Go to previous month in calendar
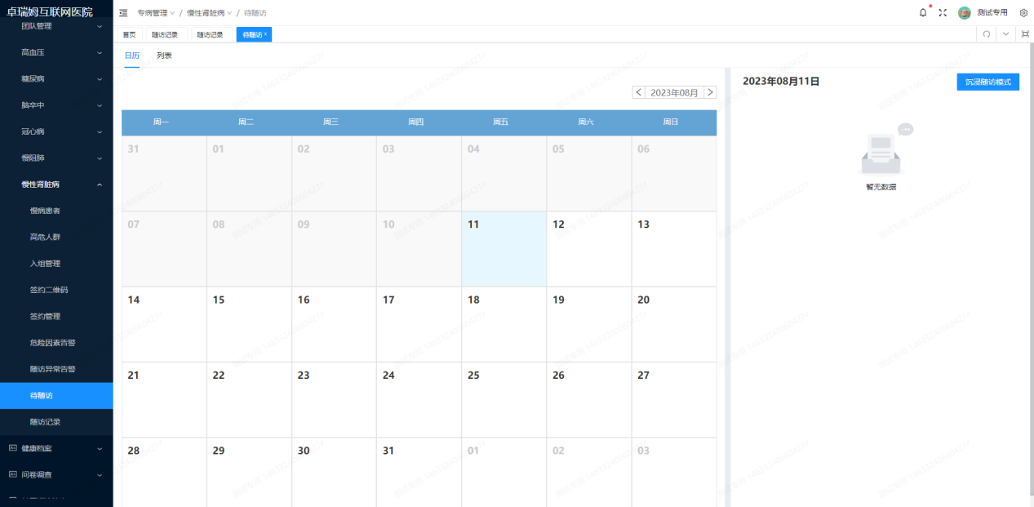1034x507 pixels. click(x=638, y=92)
